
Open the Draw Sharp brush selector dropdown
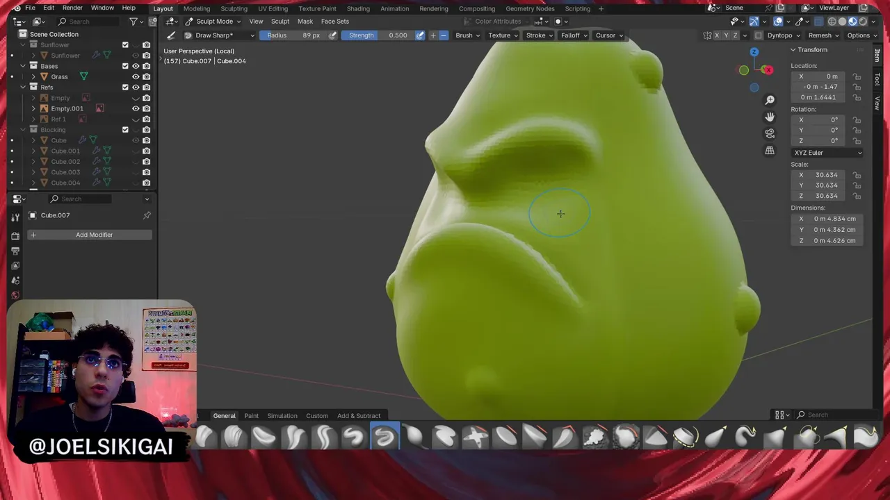coord(220,35)
